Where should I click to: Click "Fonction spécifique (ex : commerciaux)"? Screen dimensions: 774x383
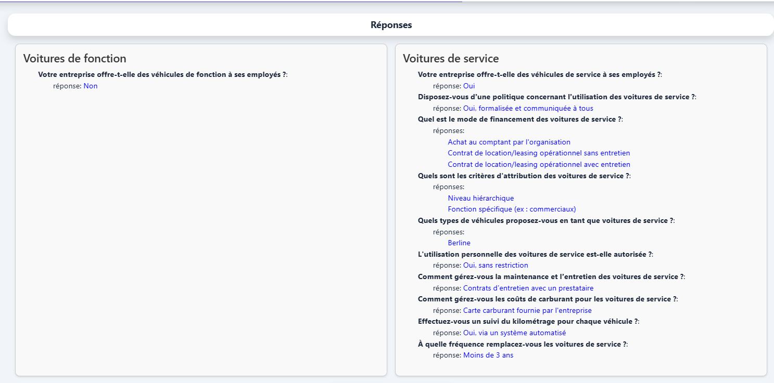point(512,209)
